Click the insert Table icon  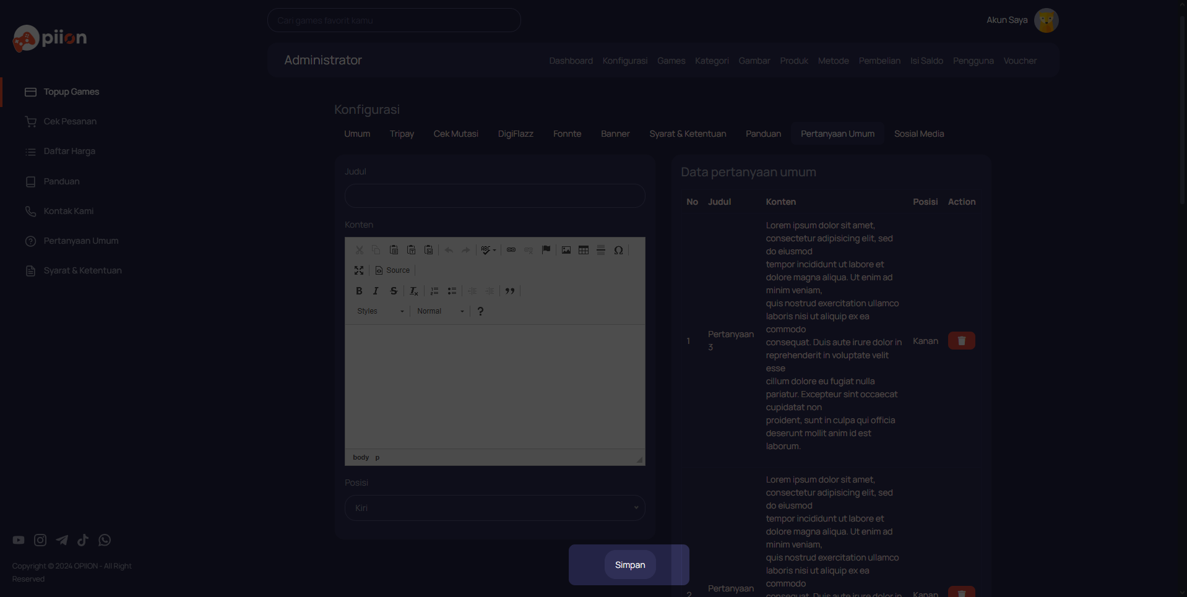pyautogui.click(x=584, y=250)
